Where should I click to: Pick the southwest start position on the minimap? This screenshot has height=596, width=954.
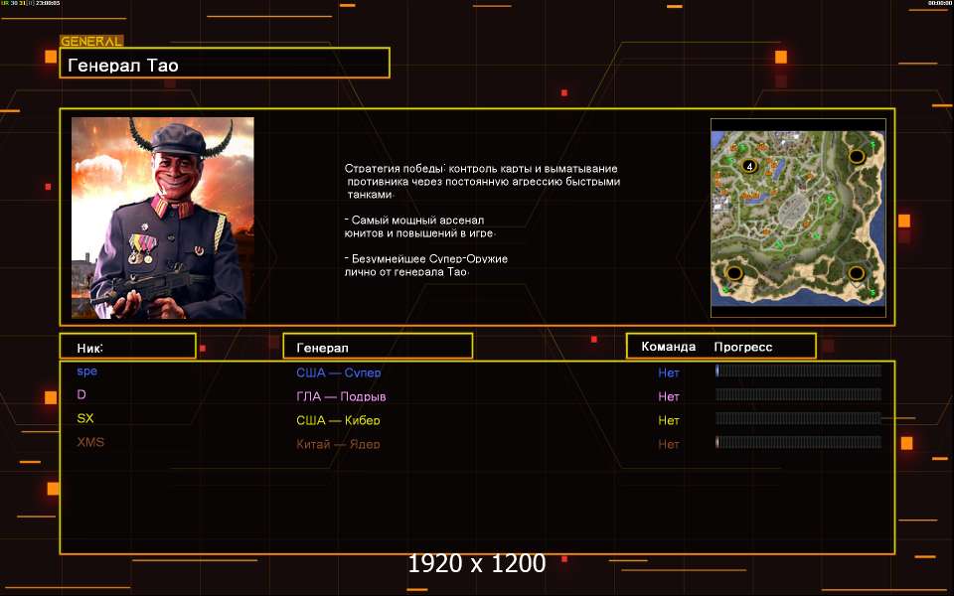click(734, 273)
